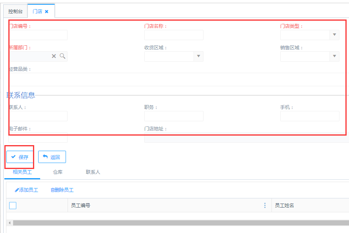Switch to the 相关员工 tab
Screen dimensions: 349x233
coord(22,172)
